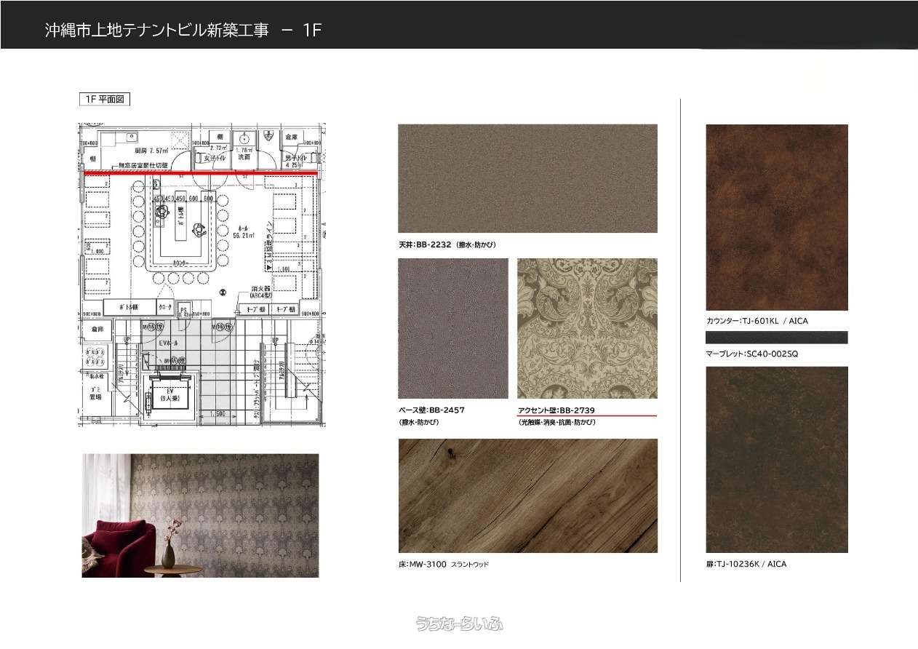
Task: Pick the accent wall BB-2739 damask swatch
Action: click(586, 328)
